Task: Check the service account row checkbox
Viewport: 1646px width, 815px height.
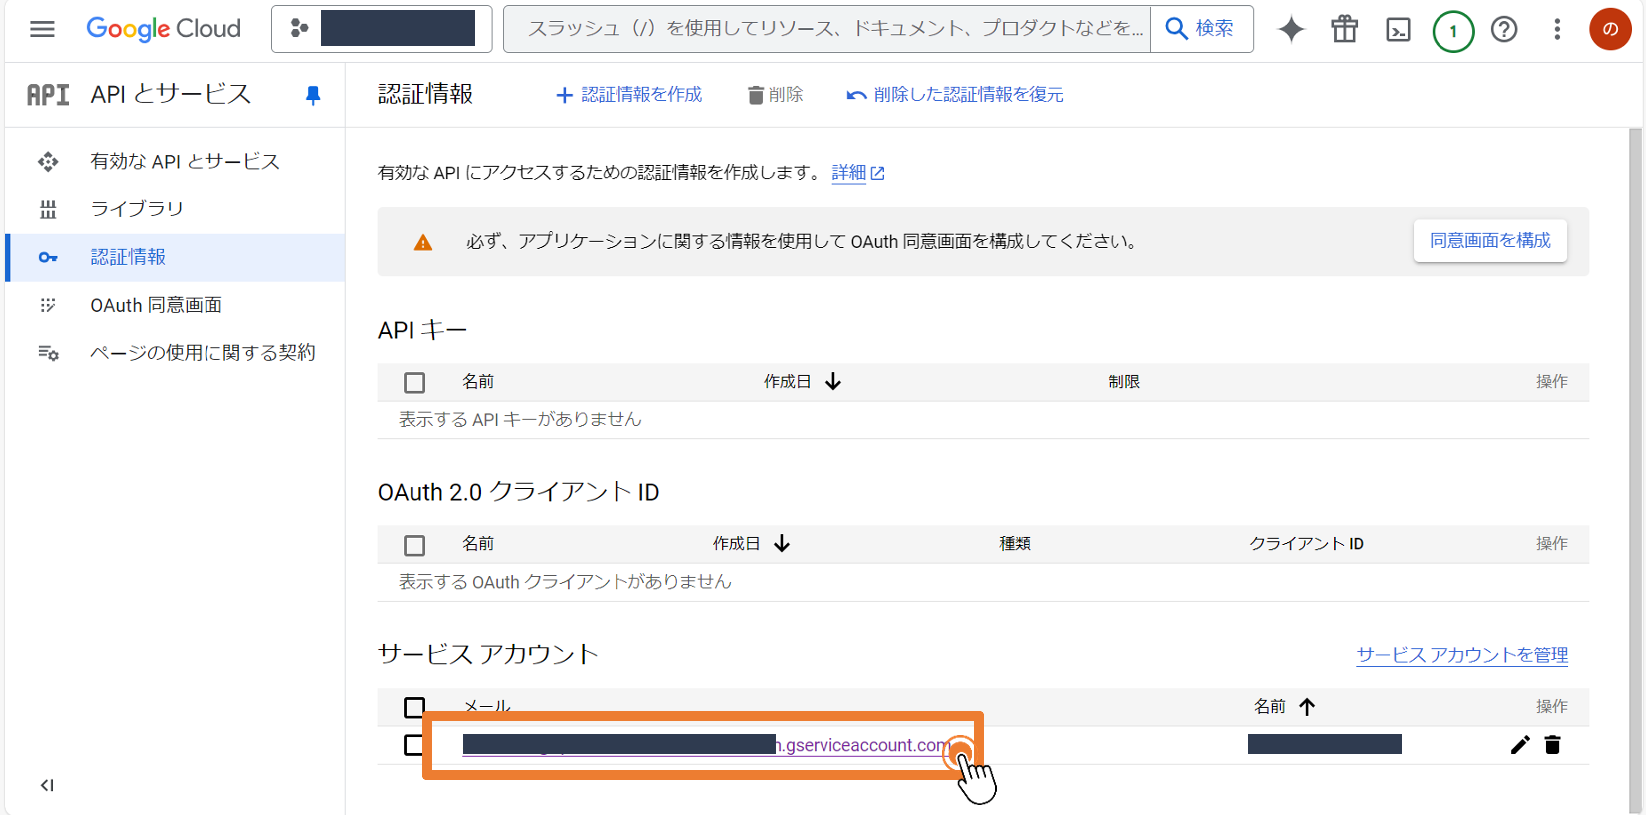Action: coord(413,745)
